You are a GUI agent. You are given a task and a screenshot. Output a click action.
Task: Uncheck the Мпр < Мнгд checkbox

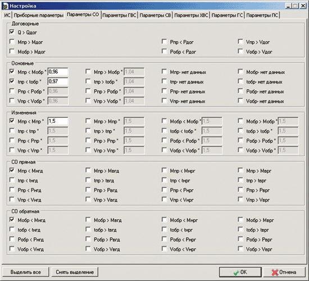pos(12,170)
